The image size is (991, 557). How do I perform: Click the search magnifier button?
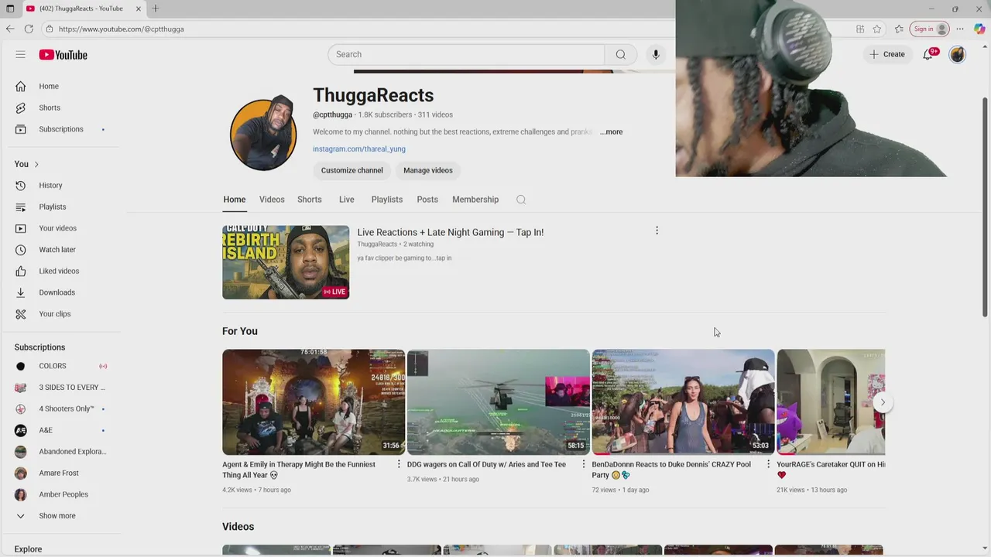tap(621, 54)
